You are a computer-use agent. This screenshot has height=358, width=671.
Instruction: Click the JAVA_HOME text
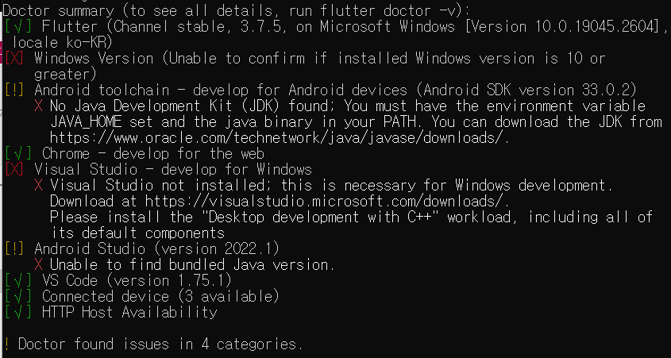[86, 122]
